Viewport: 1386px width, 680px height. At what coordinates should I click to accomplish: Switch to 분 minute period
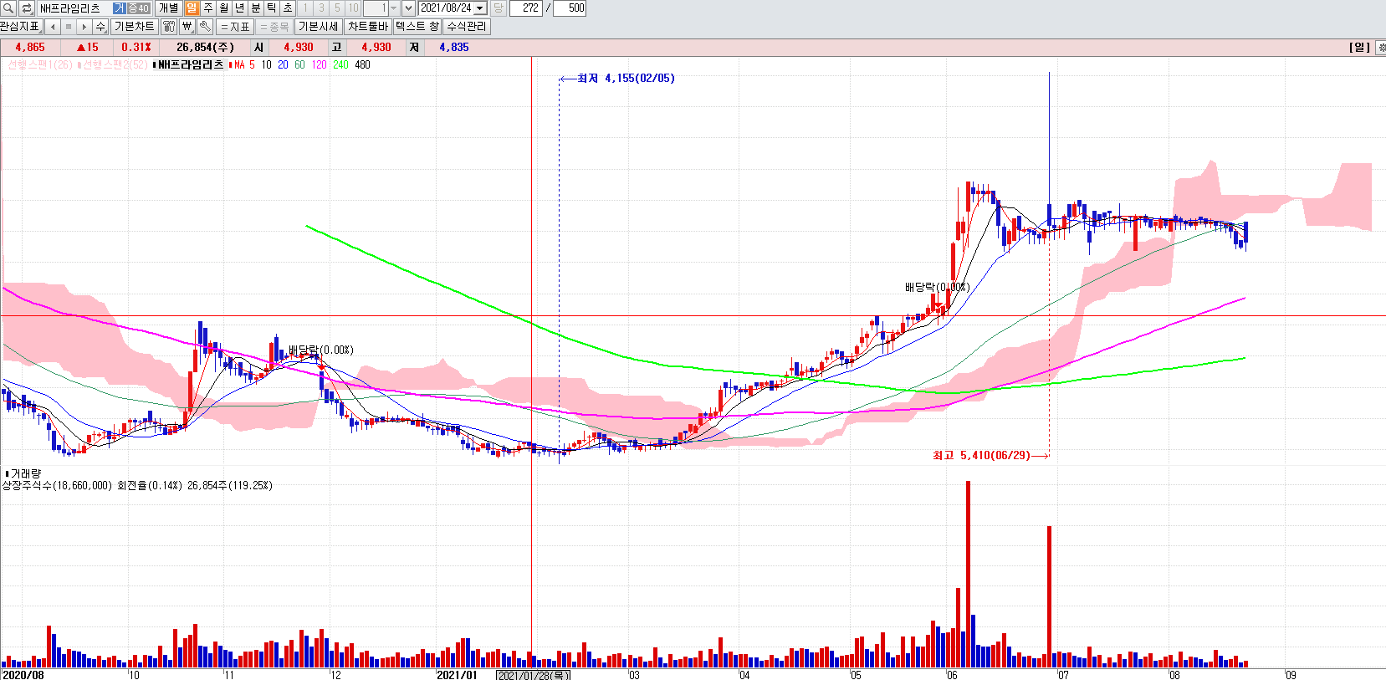click(x=256, y=8)
